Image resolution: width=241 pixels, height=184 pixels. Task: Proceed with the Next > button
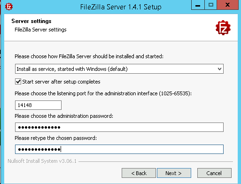174,173
